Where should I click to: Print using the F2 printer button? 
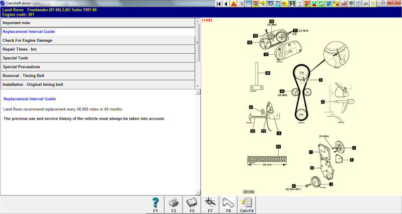pos(174,205)
